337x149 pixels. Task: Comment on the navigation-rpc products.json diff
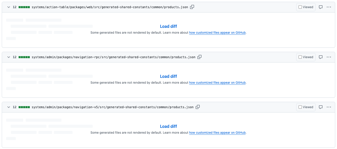[321, 57]
